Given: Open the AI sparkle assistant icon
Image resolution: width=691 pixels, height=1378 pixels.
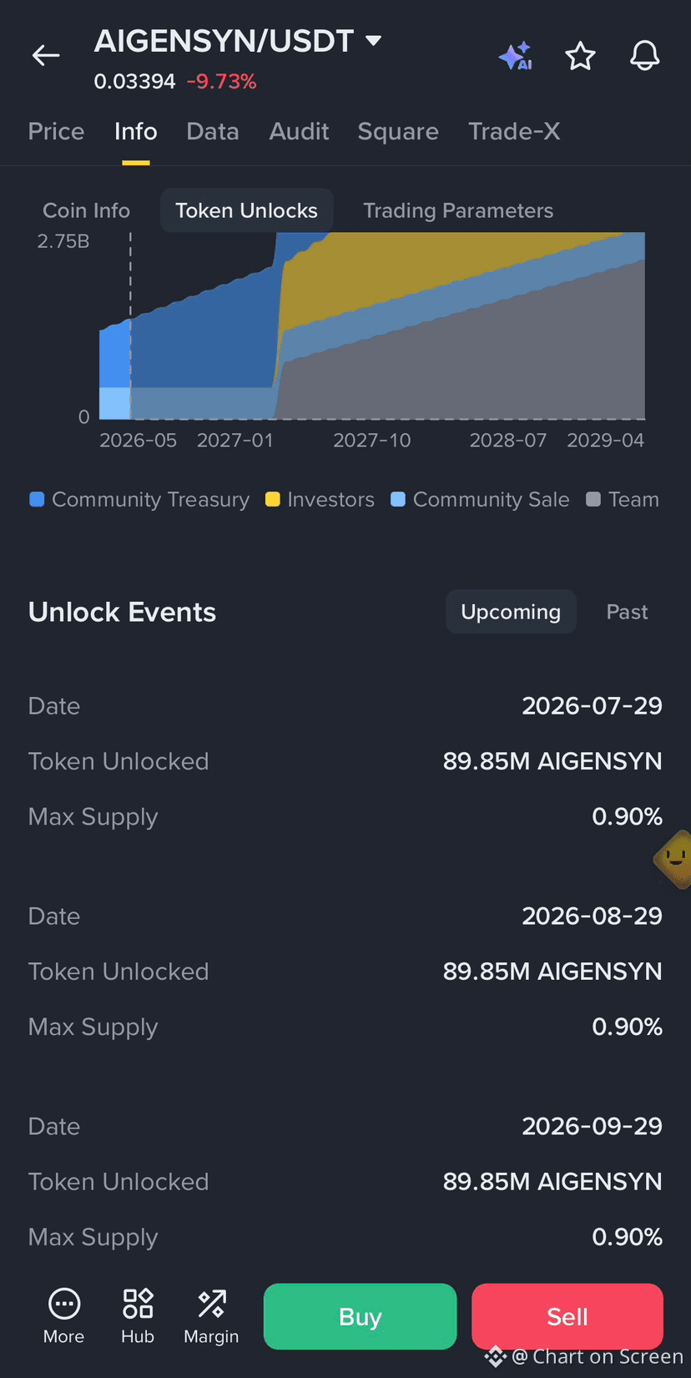Looking at the screenshot, I should click(516, 56).
